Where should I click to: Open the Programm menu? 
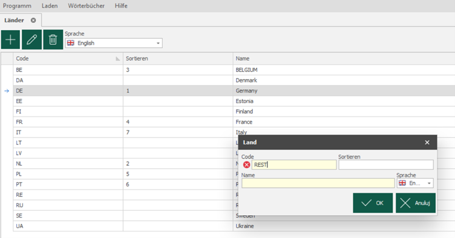pos(17,6)
